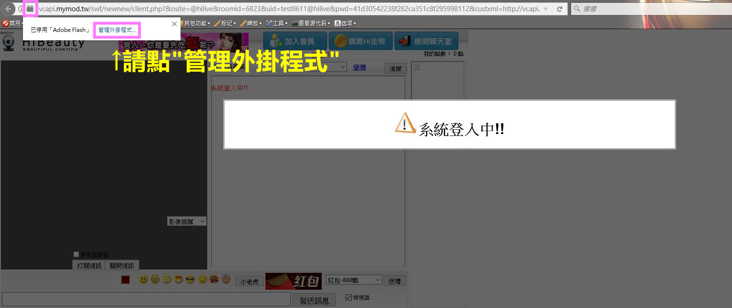
Task: Open the 工具 toolbar menu
Action: [277, 23]
